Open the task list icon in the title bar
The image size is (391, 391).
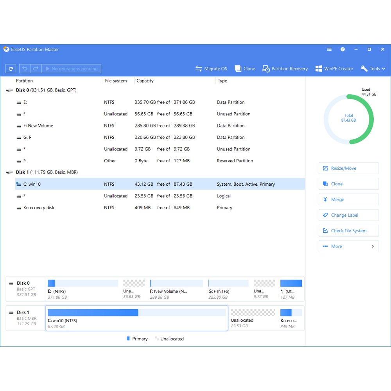(x=329, y=50)
